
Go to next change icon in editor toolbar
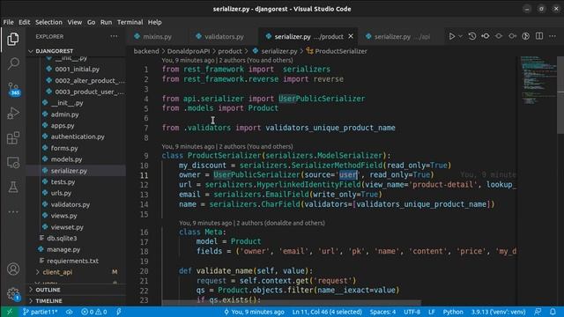coord(512,36)
